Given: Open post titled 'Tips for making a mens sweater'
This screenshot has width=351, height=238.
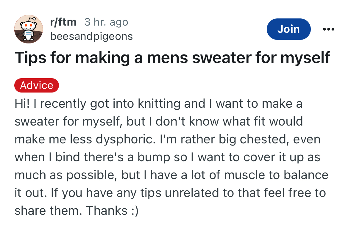Looking at the screenshot, I should point(172,58).
